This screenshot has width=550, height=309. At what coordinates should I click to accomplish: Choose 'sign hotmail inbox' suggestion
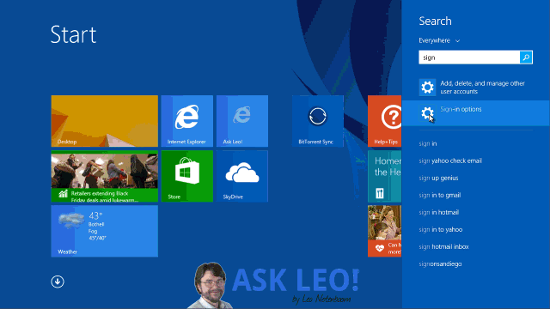click(x=443, y=246)
